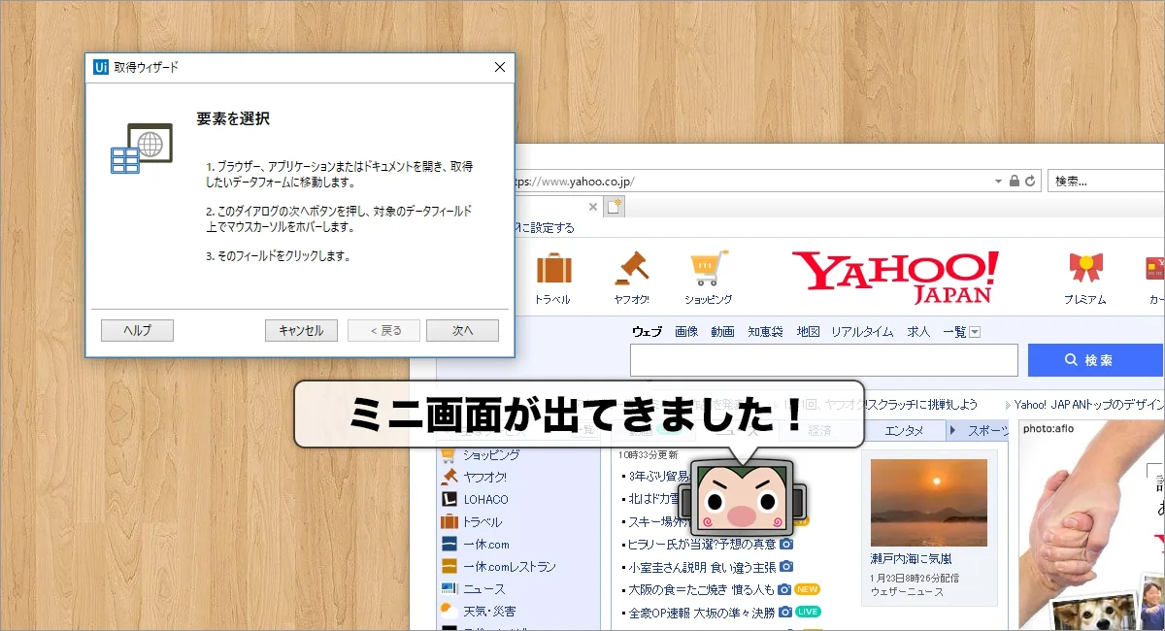Open a new browser tab with the tab-strip button
The image size is (1165, 631).
[613, 206]
